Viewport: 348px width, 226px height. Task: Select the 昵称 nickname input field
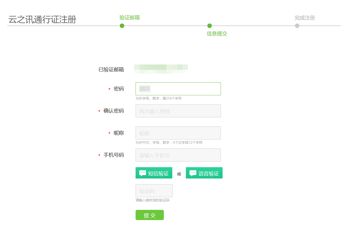coord(178,133)
